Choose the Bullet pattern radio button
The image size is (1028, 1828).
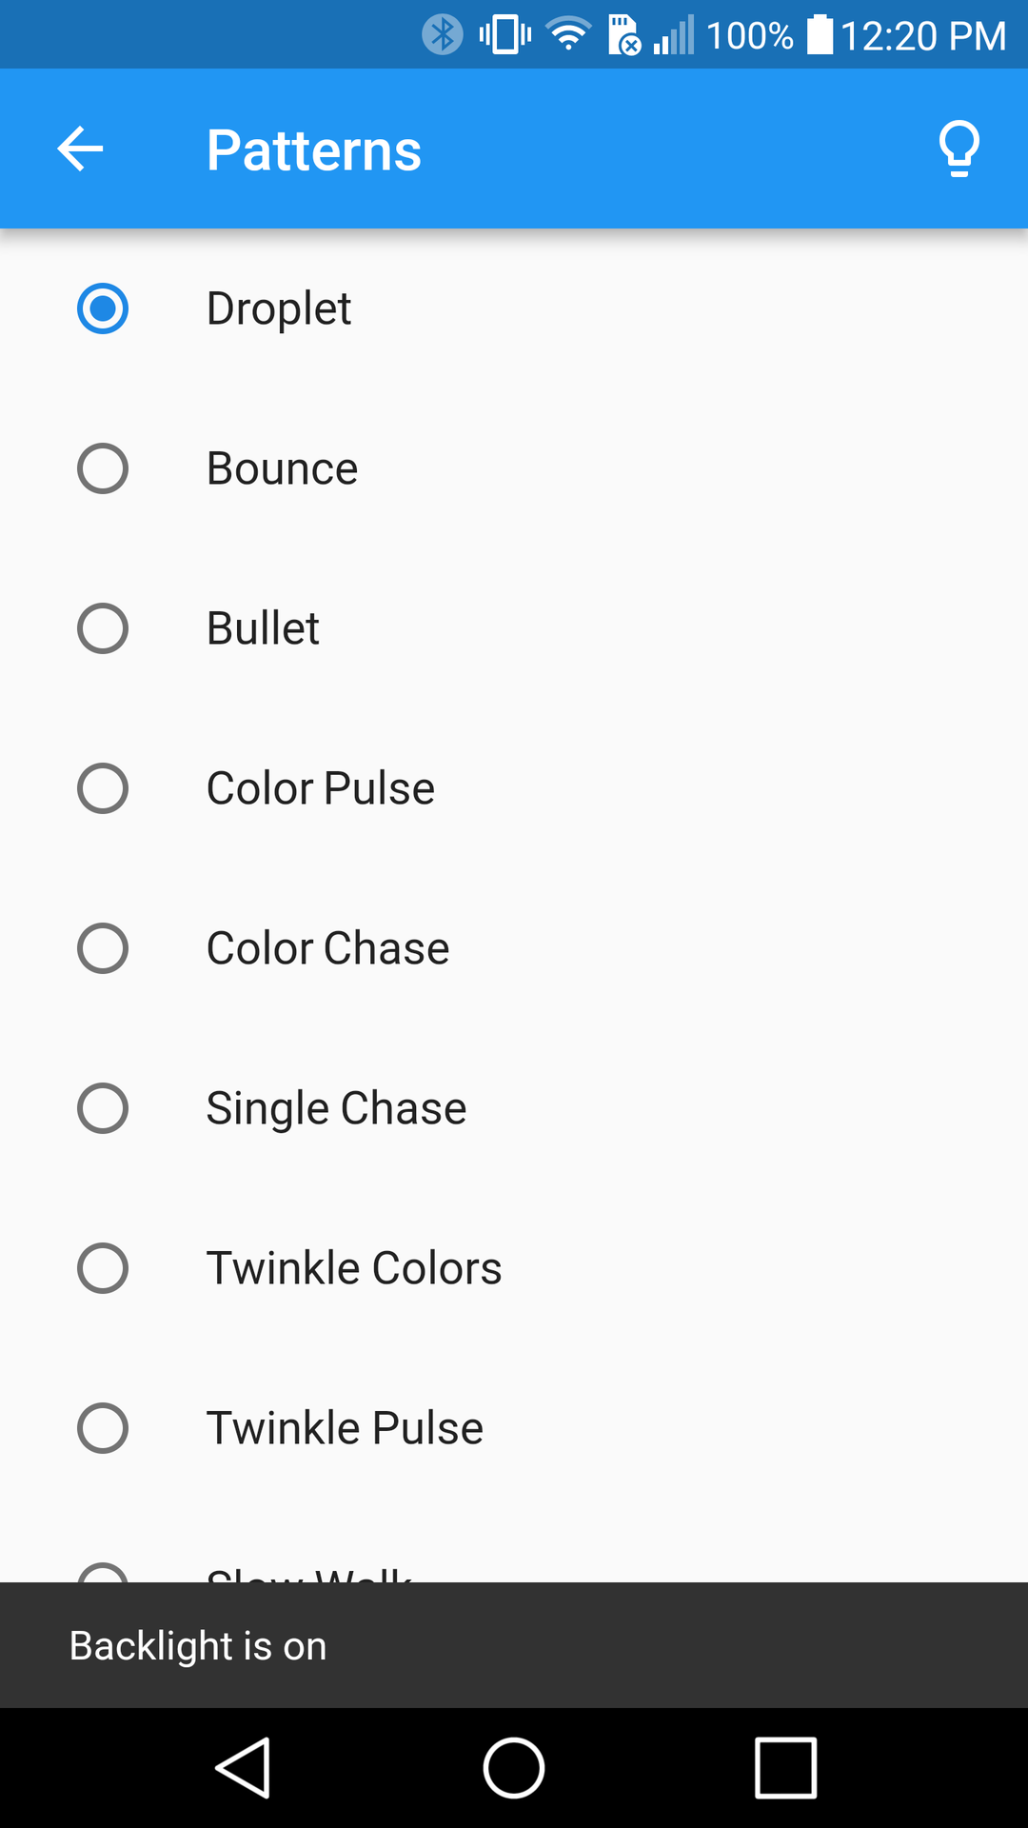pyautogui.click(x=103, y=628)
